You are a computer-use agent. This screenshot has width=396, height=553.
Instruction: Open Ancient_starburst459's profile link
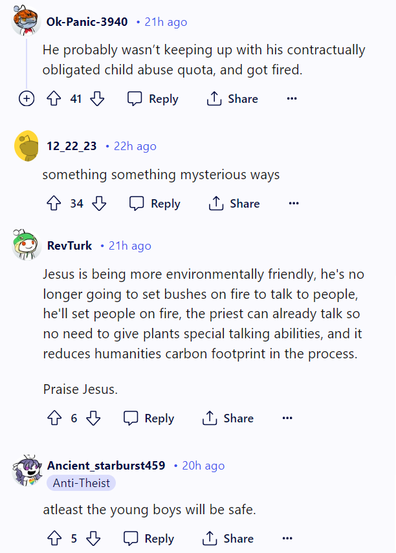point(106,466)
